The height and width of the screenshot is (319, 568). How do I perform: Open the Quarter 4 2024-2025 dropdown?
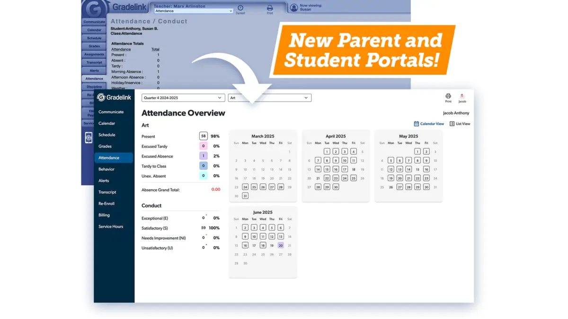pos(183,98)
